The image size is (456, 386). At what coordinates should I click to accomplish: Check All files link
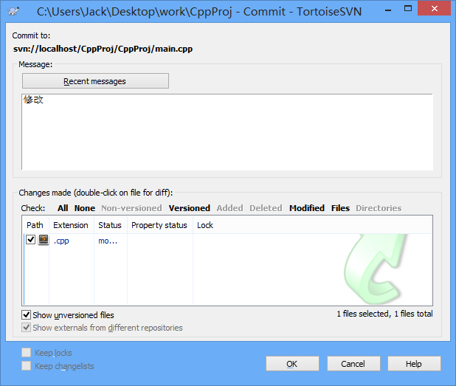[x=63, y=208]
